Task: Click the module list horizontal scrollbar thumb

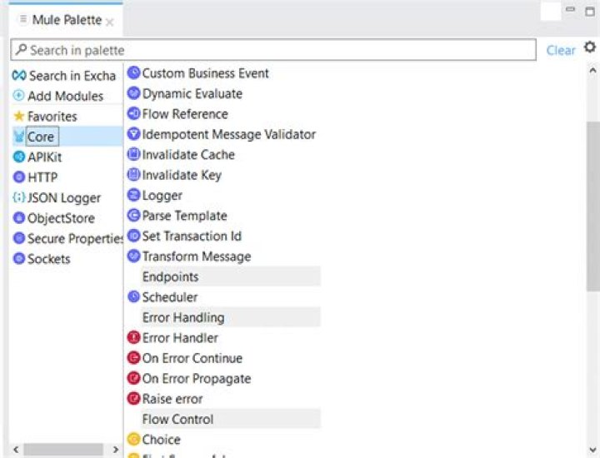Action: [x=63, y=449]
